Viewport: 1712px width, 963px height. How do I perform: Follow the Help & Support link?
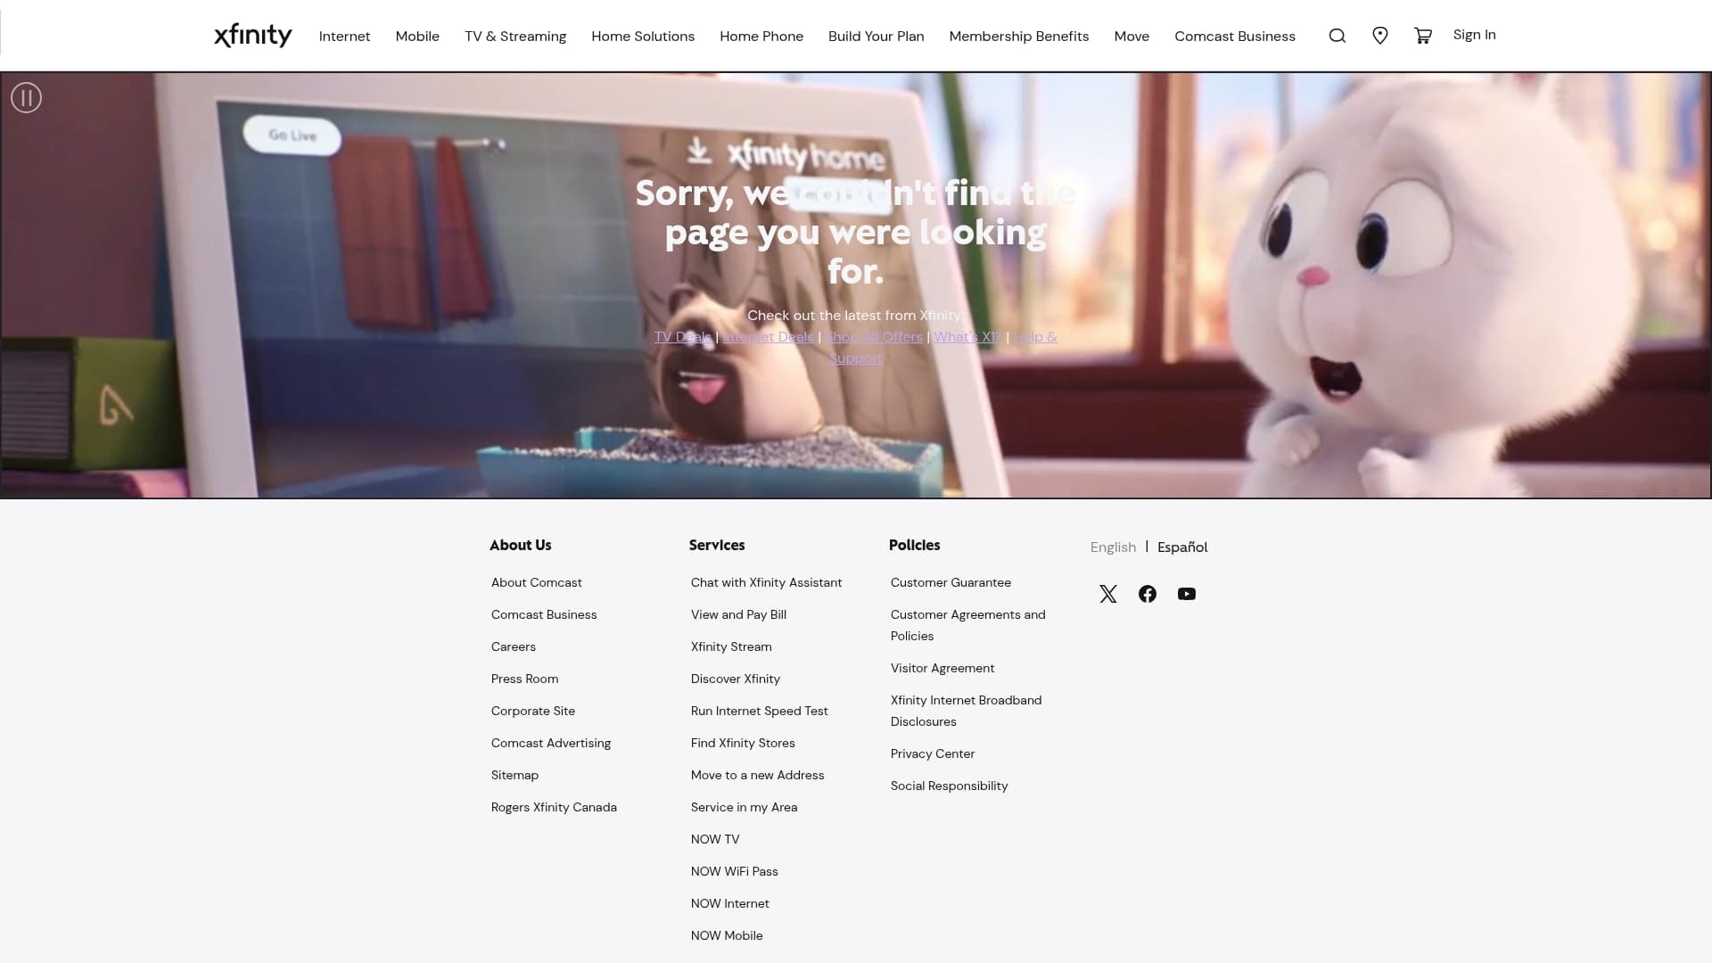1035,337
